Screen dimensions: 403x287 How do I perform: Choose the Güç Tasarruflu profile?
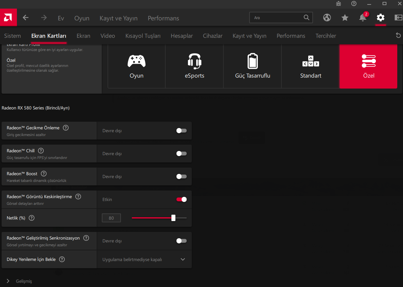point(252,66)
